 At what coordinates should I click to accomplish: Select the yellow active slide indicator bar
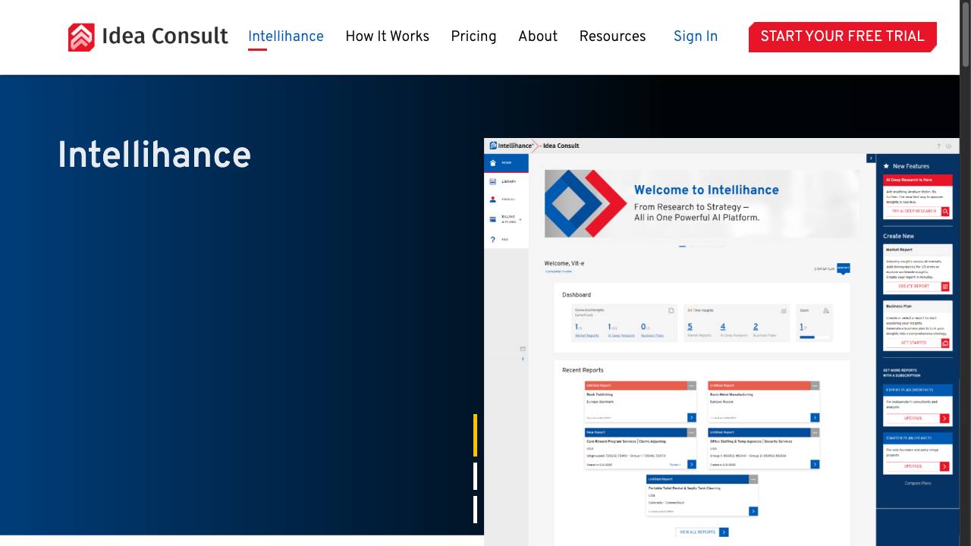click(476, 435)
